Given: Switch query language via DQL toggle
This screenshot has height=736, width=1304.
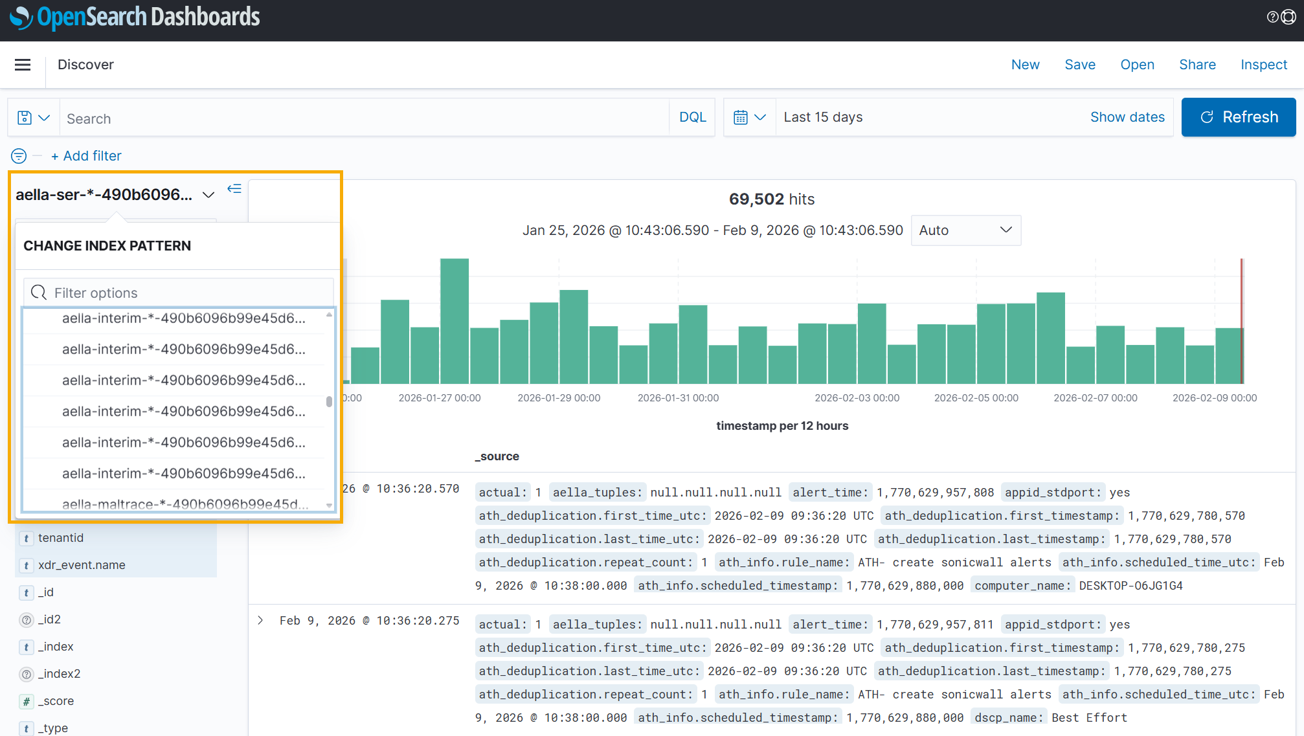Looking at the screenshot, I should 692,118.
